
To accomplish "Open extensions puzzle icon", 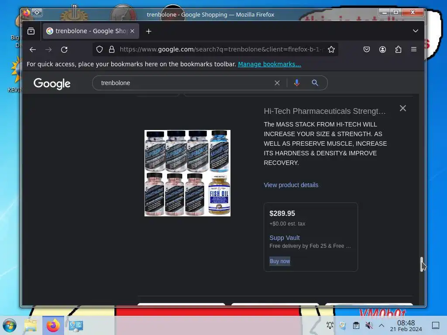I will (398, 50).
